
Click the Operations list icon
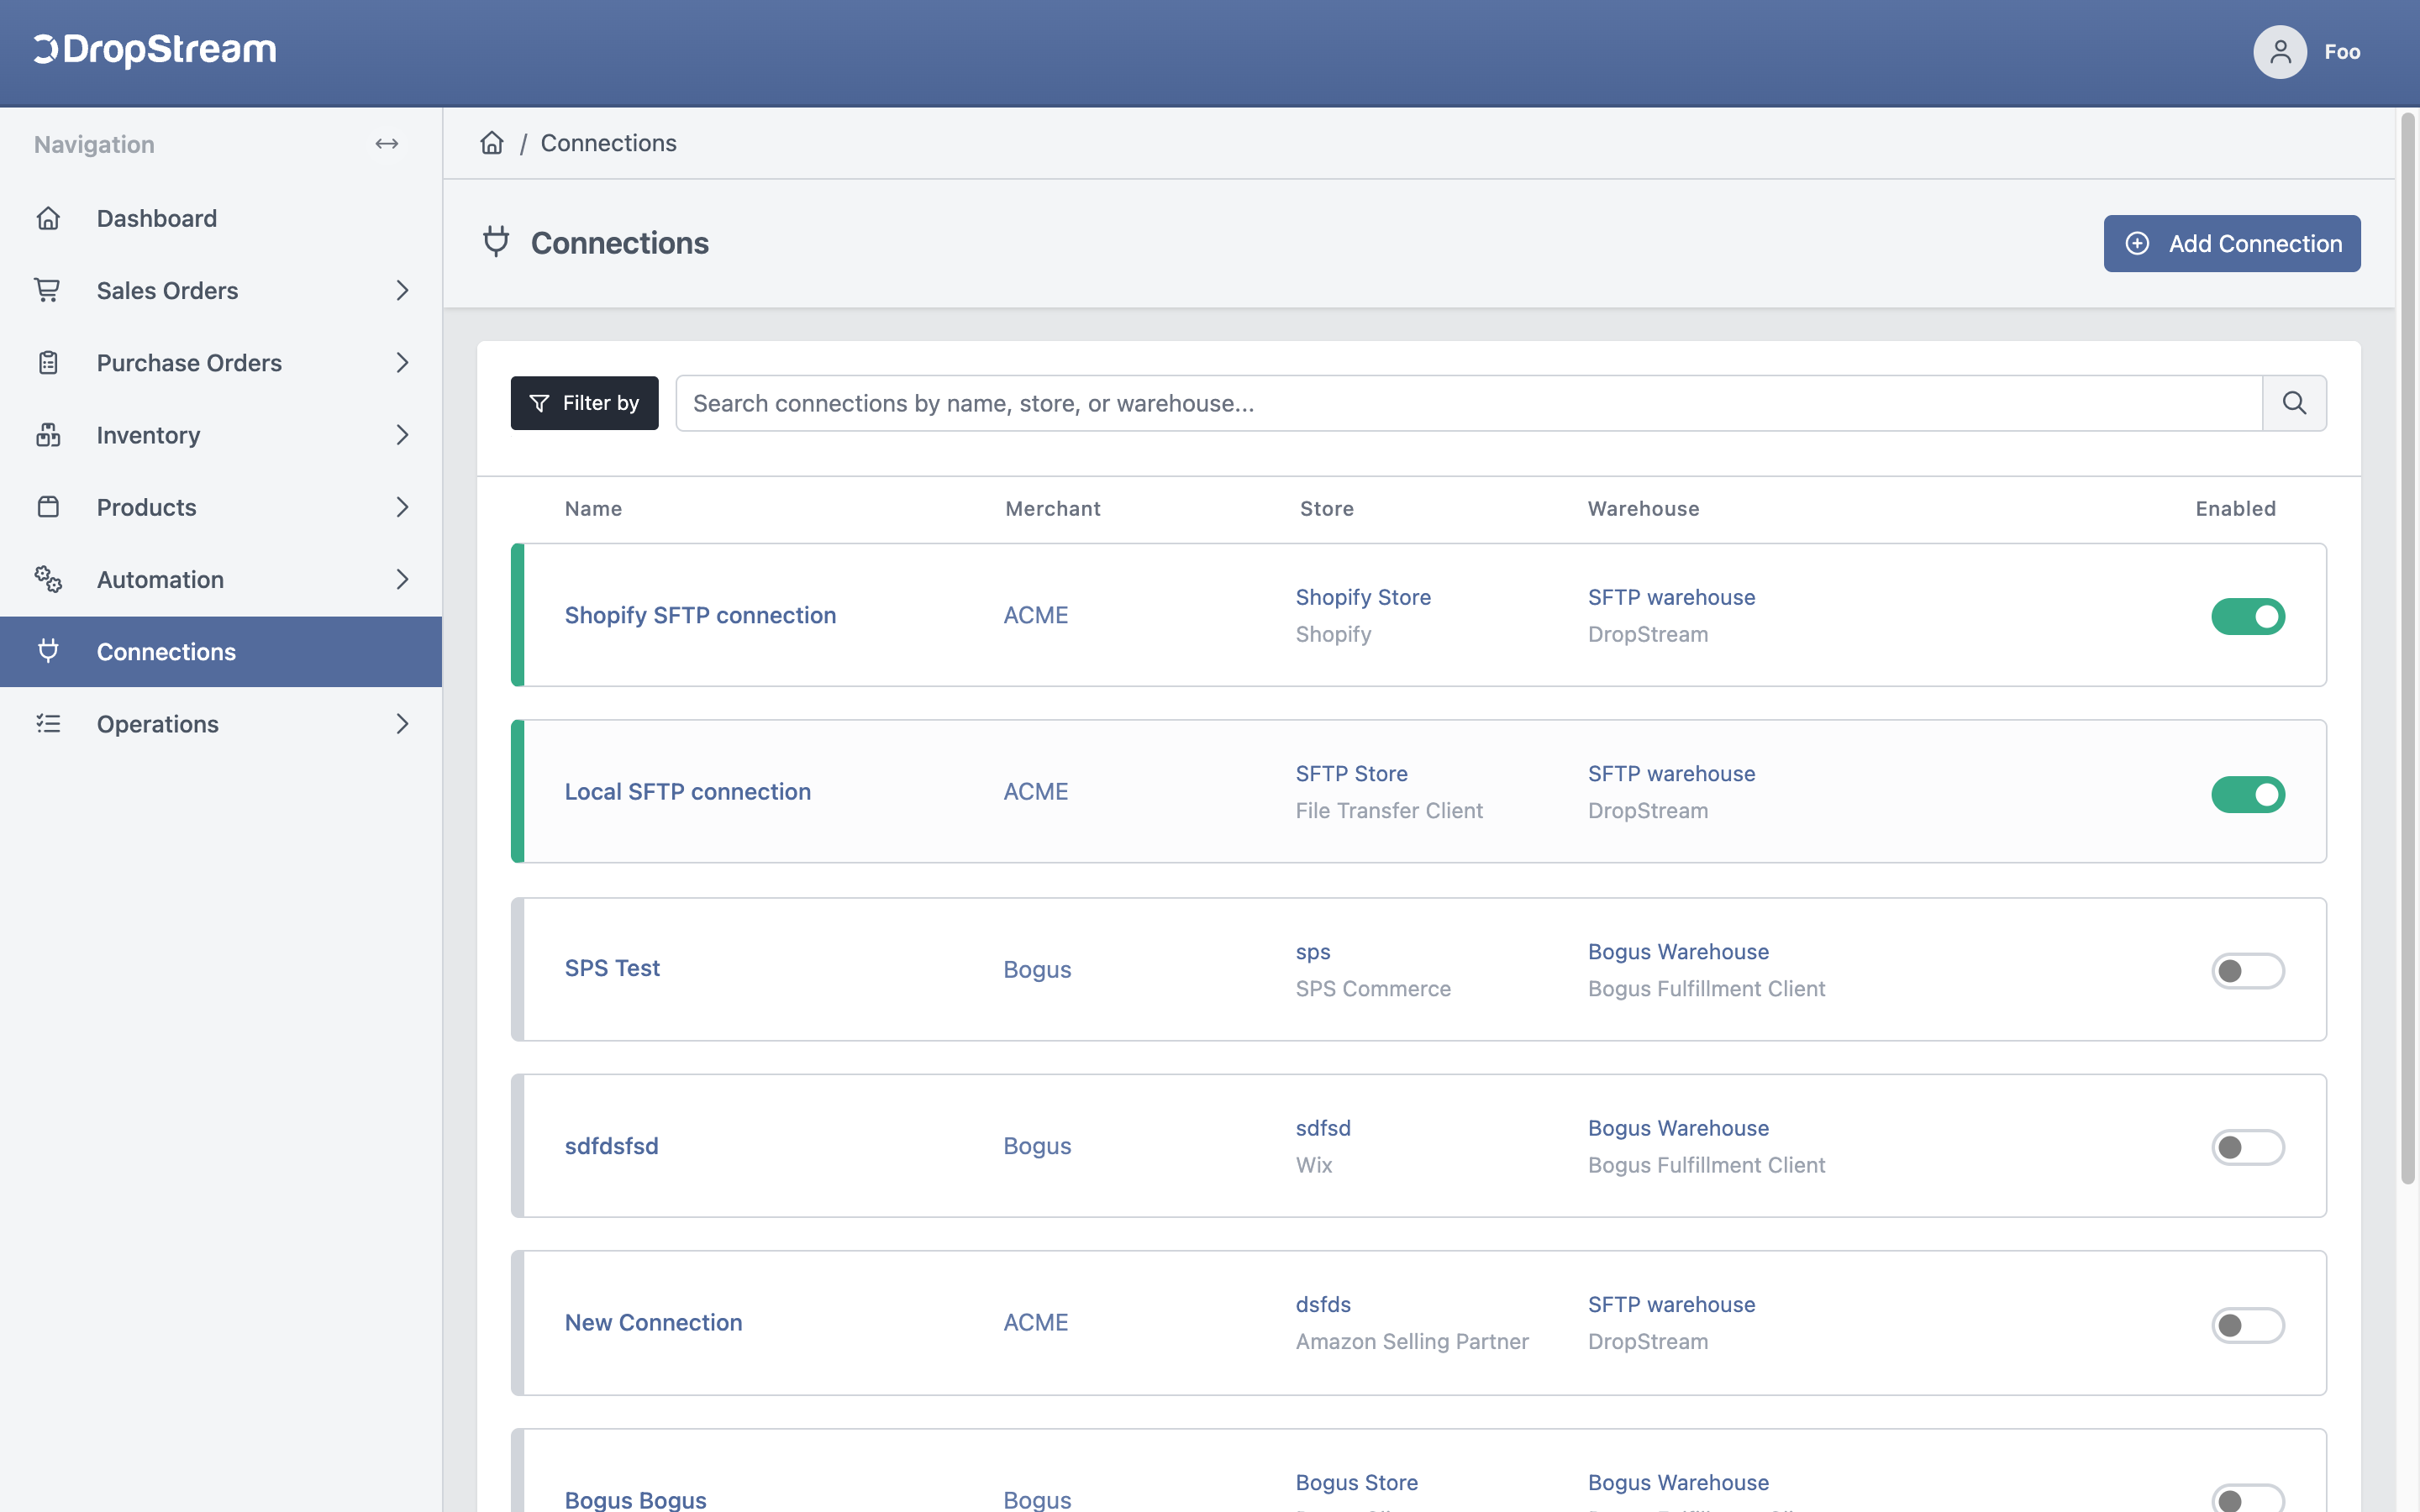pyautogui.click(x=48, y=723)
